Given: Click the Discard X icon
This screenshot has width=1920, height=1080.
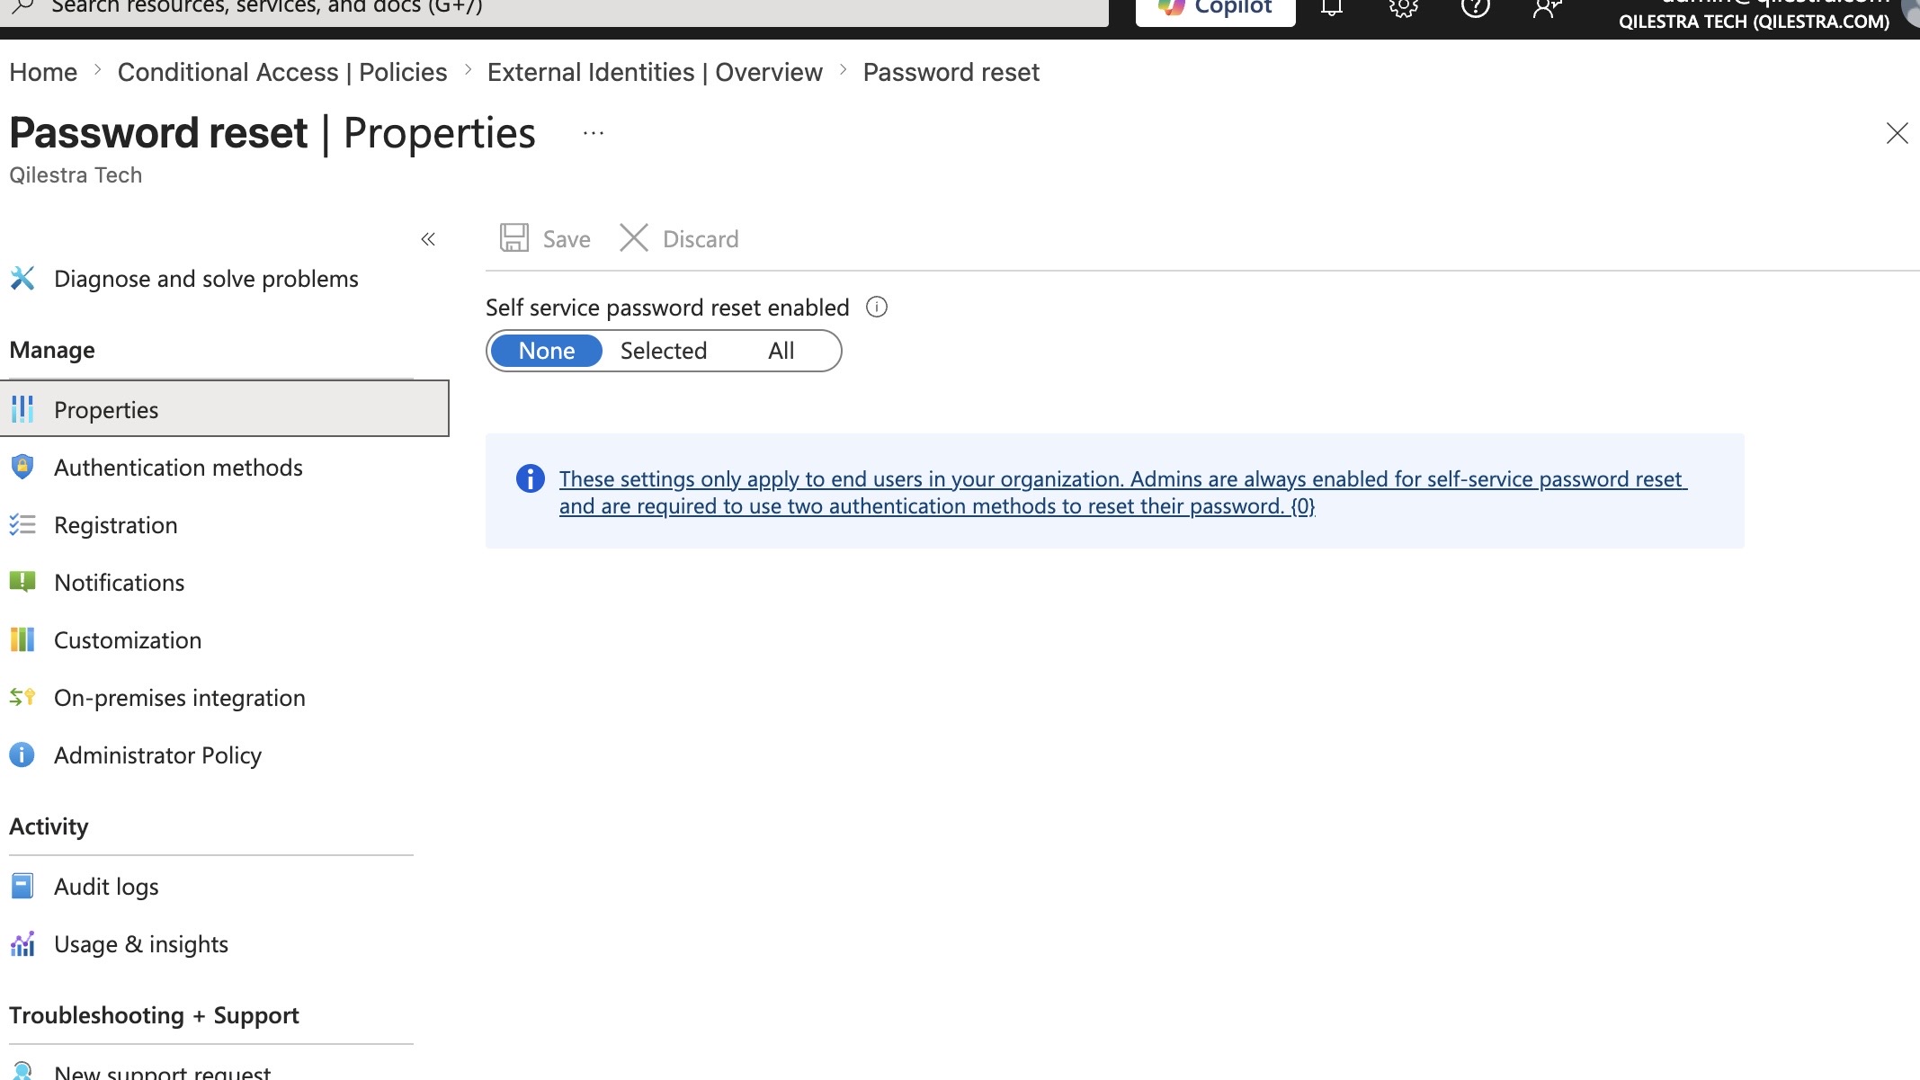Looking at the screenshot, I should pos(634,238).
